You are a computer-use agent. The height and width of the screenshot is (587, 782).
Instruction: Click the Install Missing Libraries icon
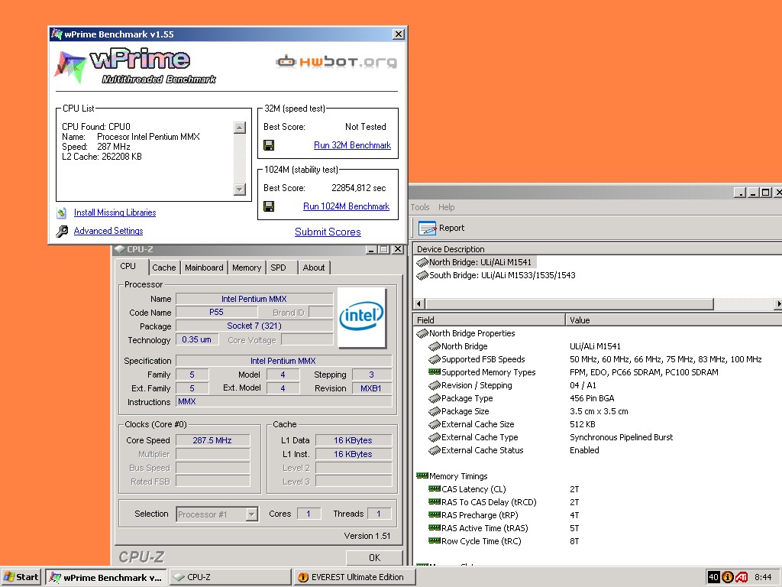[x=61, y=213]
